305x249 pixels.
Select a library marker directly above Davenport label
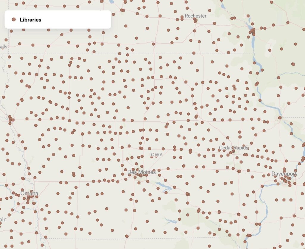tap(284, 169)
